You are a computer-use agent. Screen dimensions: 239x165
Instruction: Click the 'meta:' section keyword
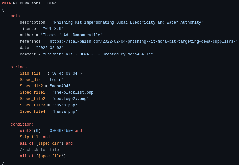point(16,16)
